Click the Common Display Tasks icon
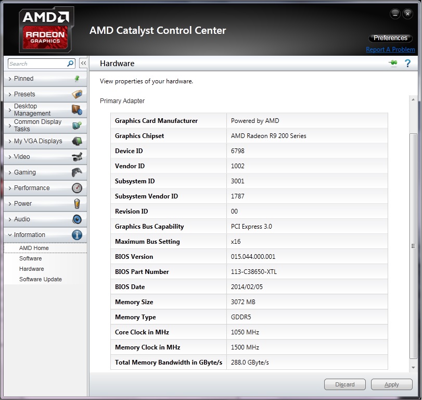 pyautogui.click(x=77, y=125)
